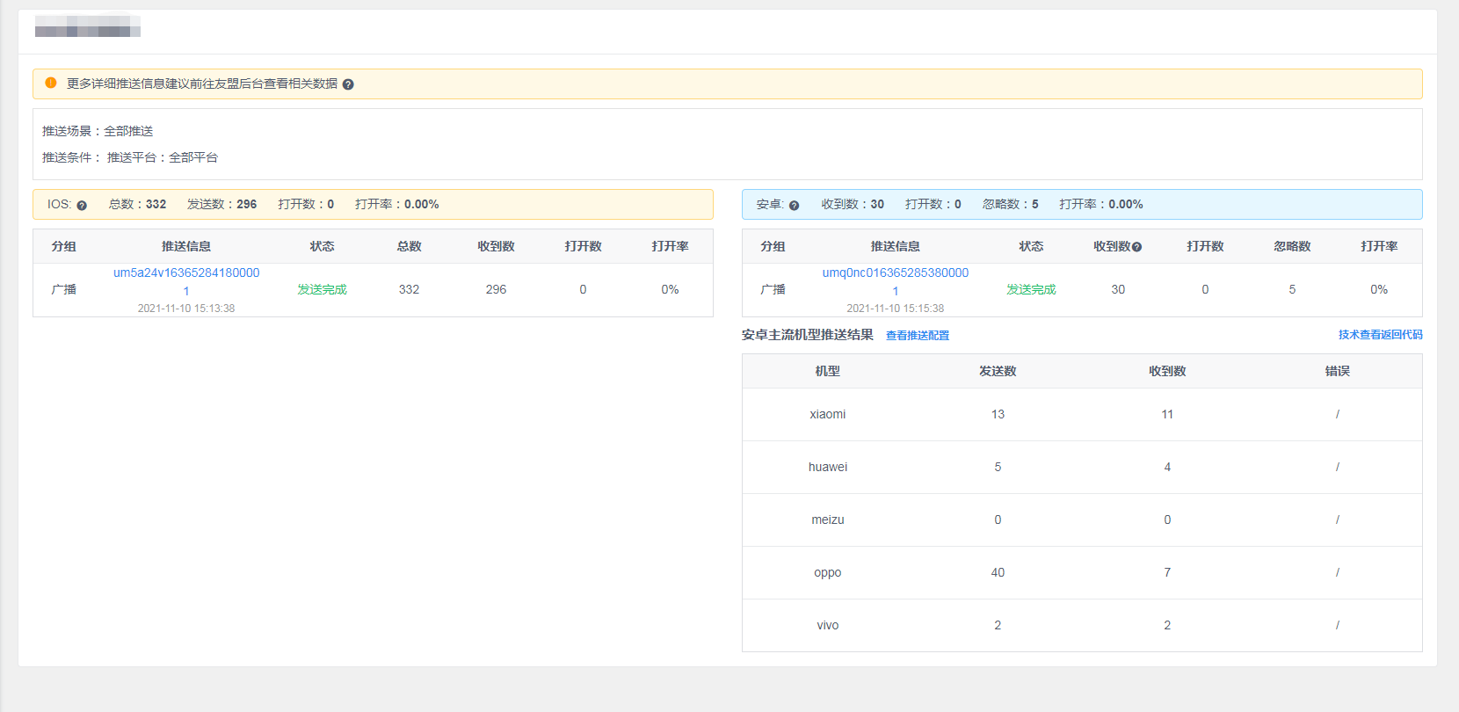Click iOS table total value 332
The image size is (1459, 712).
pyautogui.click(x=409, y=289)
